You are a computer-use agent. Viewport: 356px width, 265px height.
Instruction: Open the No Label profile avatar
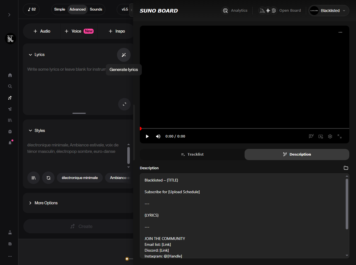[10, 39]
